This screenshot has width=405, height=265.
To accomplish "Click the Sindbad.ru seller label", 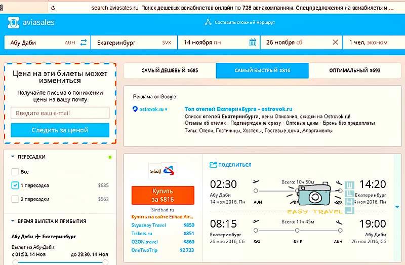I will coord(163,210).
